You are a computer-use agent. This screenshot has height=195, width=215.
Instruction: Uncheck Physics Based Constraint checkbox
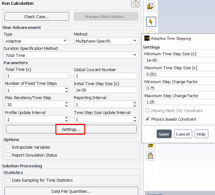pos(148,119)
